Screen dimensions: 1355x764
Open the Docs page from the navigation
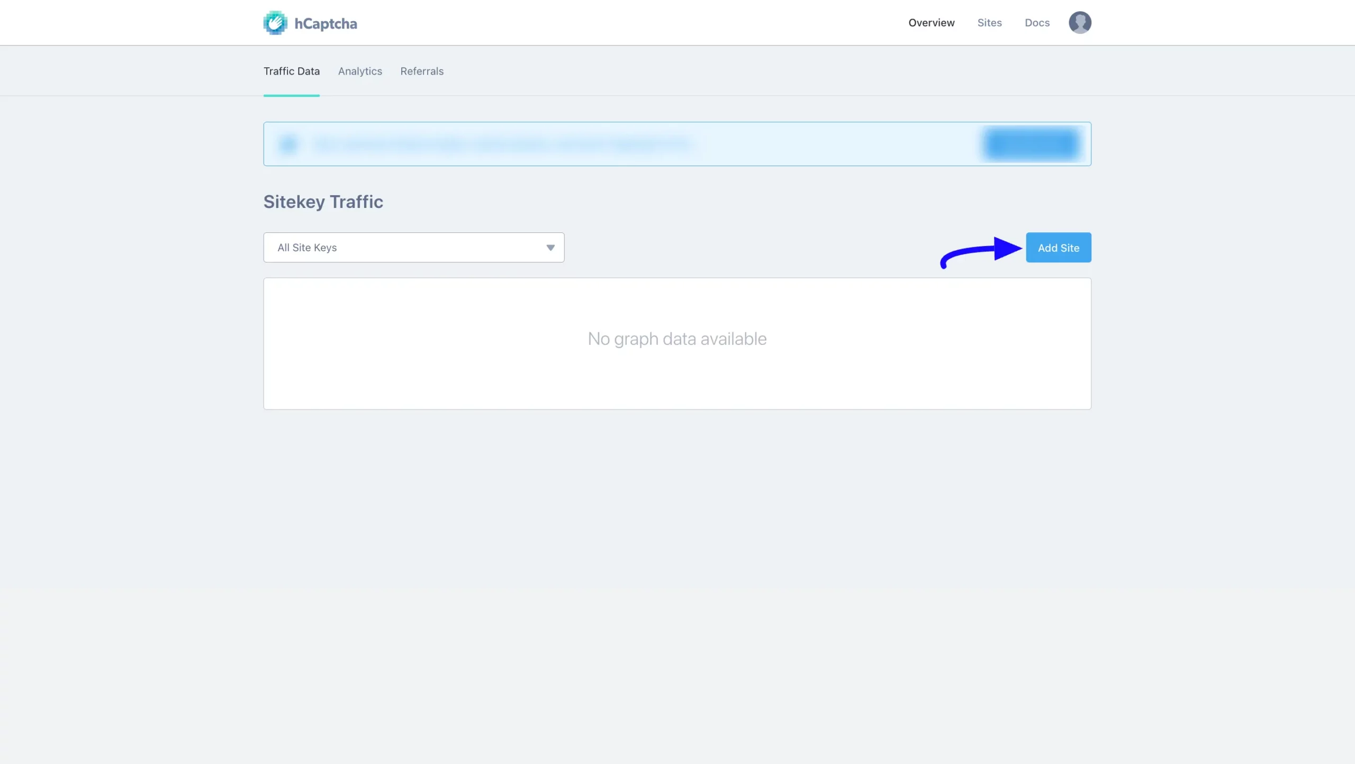point(1036,23)
